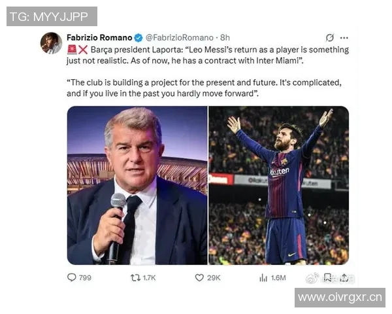Click the 8h timestamp of the tweet

point(225,38)
